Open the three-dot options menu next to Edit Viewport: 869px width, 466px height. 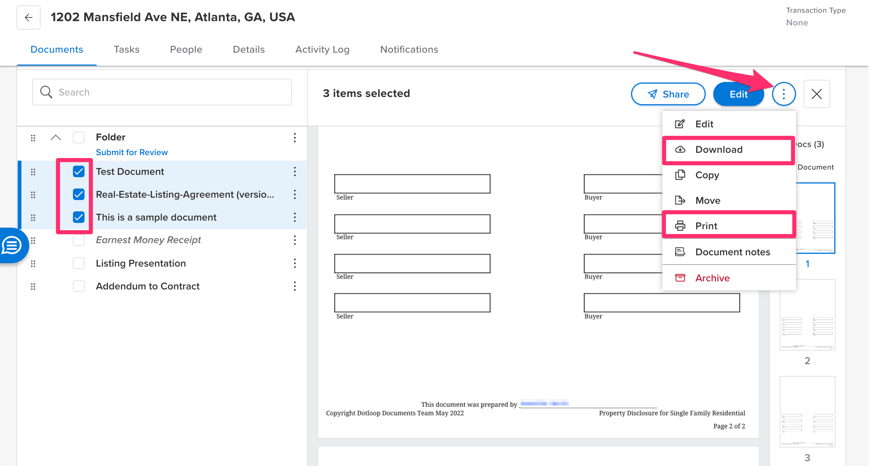(784, 94)
